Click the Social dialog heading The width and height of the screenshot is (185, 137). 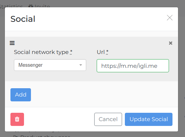23,19
